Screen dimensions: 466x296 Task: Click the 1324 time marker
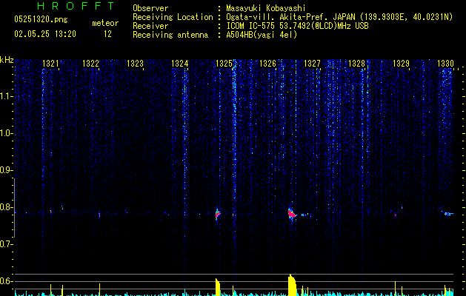pos(180,64)
